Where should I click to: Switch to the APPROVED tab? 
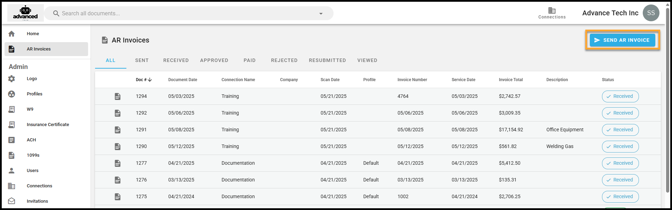click(214, 60)
